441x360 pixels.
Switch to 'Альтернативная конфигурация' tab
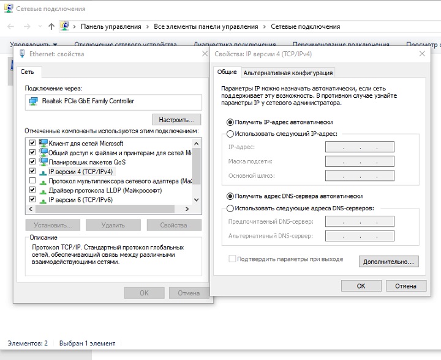(288, 72)
